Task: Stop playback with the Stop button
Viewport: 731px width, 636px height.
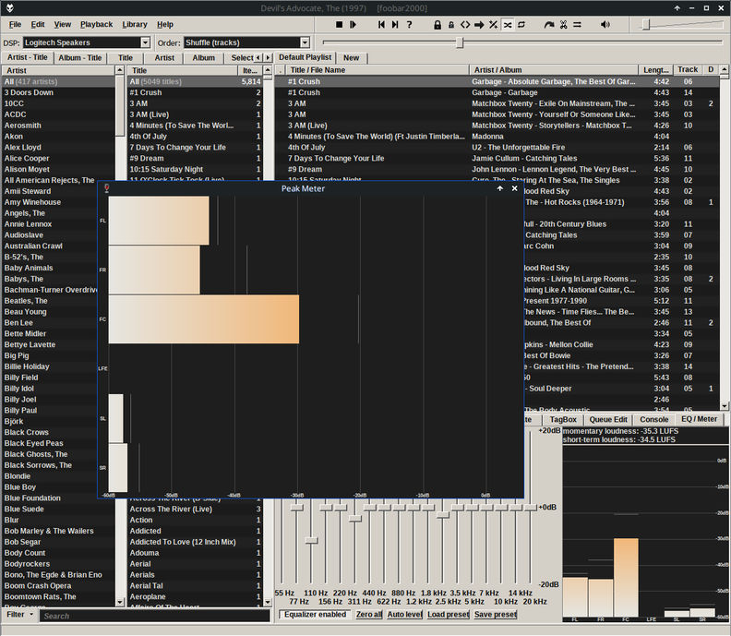Action: [x=339, y=24]
